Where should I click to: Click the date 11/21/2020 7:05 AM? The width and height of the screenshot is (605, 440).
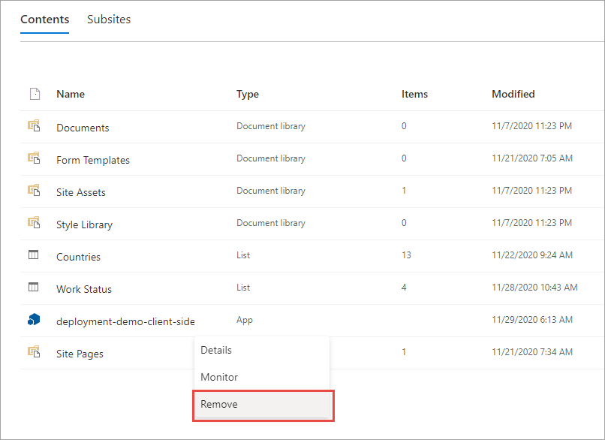coord(532,158)
